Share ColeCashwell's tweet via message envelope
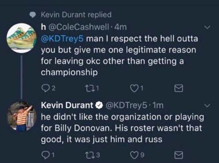 coord(178,89)
